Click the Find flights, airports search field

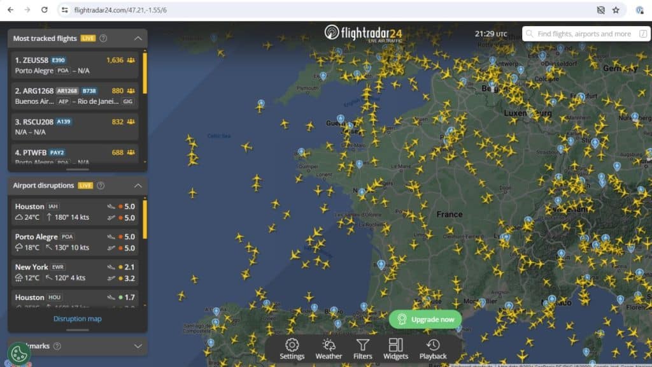tap(586, 34)
